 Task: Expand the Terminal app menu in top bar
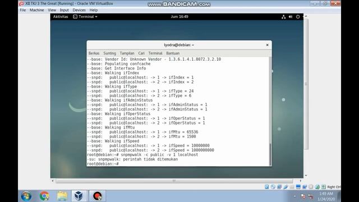tap(85, 17)
